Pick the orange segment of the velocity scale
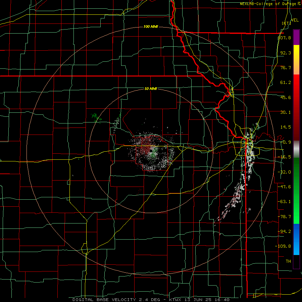This screenshot has height=302, width=302. [296, 67]
